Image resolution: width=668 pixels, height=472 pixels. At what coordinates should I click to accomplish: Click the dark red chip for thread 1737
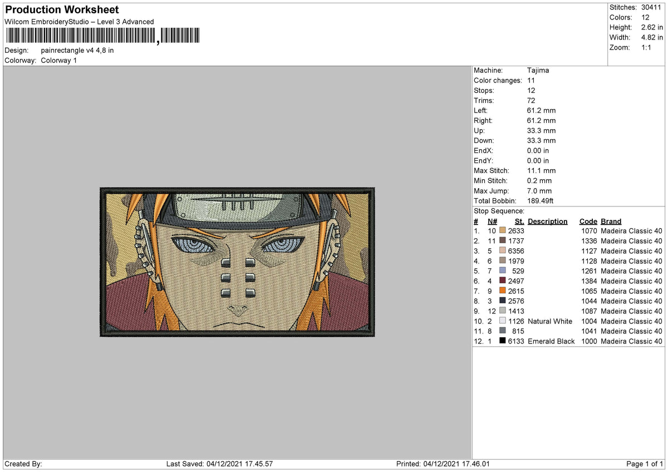point(504,240)
